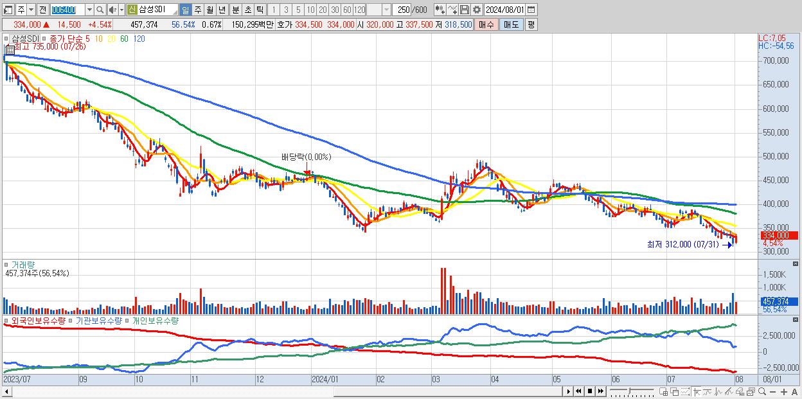Select the 30 interval tab
The height and width of the screenshot is (399, 802).
(x=335, y=10)
